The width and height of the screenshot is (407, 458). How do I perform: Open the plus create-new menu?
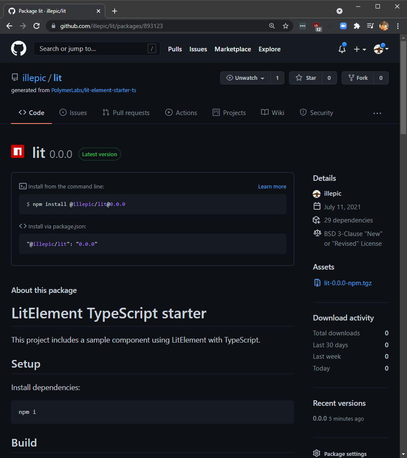[x=360, y=49]
